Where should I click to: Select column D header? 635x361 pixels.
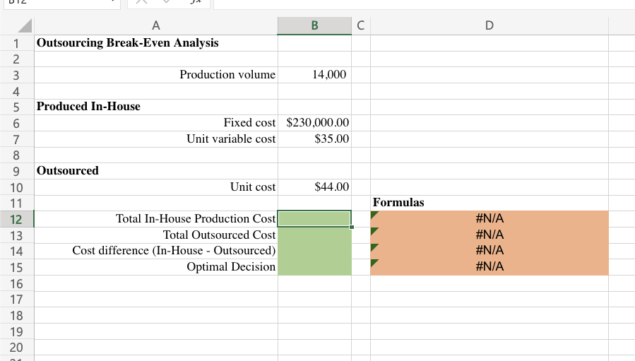coord(489,25)
